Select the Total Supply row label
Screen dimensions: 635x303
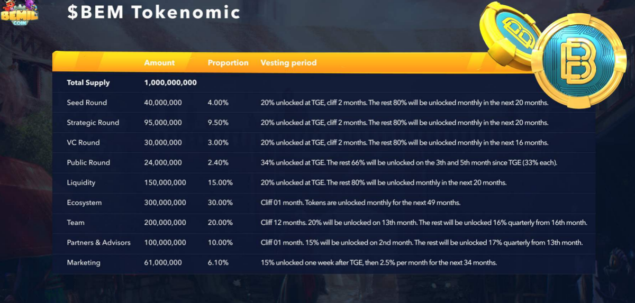click(x=88, y=82)
